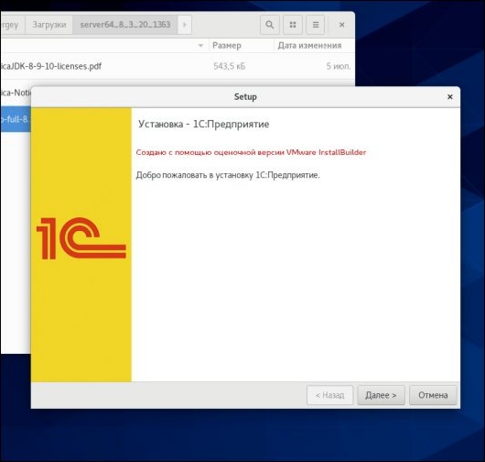Click the Setup window title
The height and width of the screenshot is (462, 485).
[245, 96]
